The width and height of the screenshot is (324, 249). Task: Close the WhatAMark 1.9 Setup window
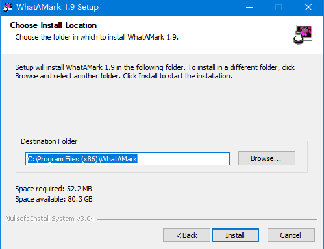point(308,7)
